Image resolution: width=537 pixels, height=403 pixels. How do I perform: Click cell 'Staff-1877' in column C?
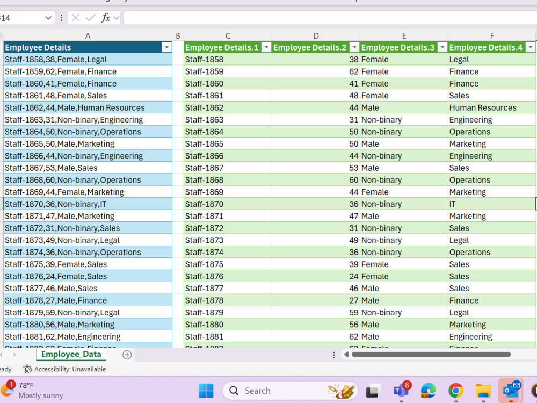click(x=228, y=288)
